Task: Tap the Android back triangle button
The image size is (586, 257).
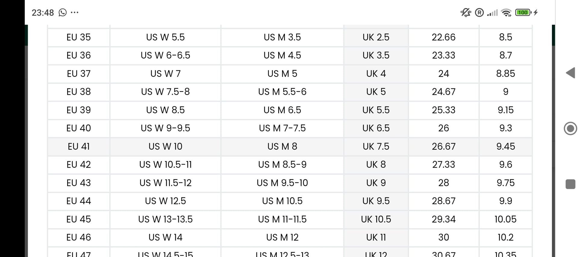Action: click(570, 73)
